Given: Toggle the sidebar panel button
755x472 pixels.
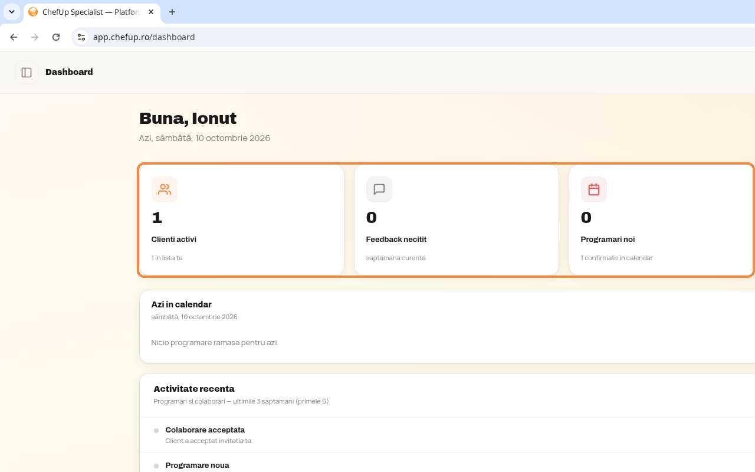Looking at the screenshot, I should [x=27, y=73].
